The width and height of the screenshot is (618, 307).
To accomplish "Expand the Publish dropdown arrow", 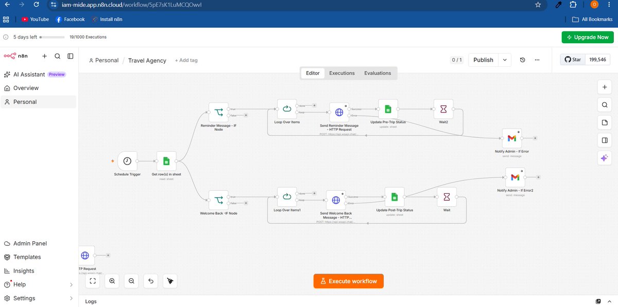I will click(x=505, y=60).
